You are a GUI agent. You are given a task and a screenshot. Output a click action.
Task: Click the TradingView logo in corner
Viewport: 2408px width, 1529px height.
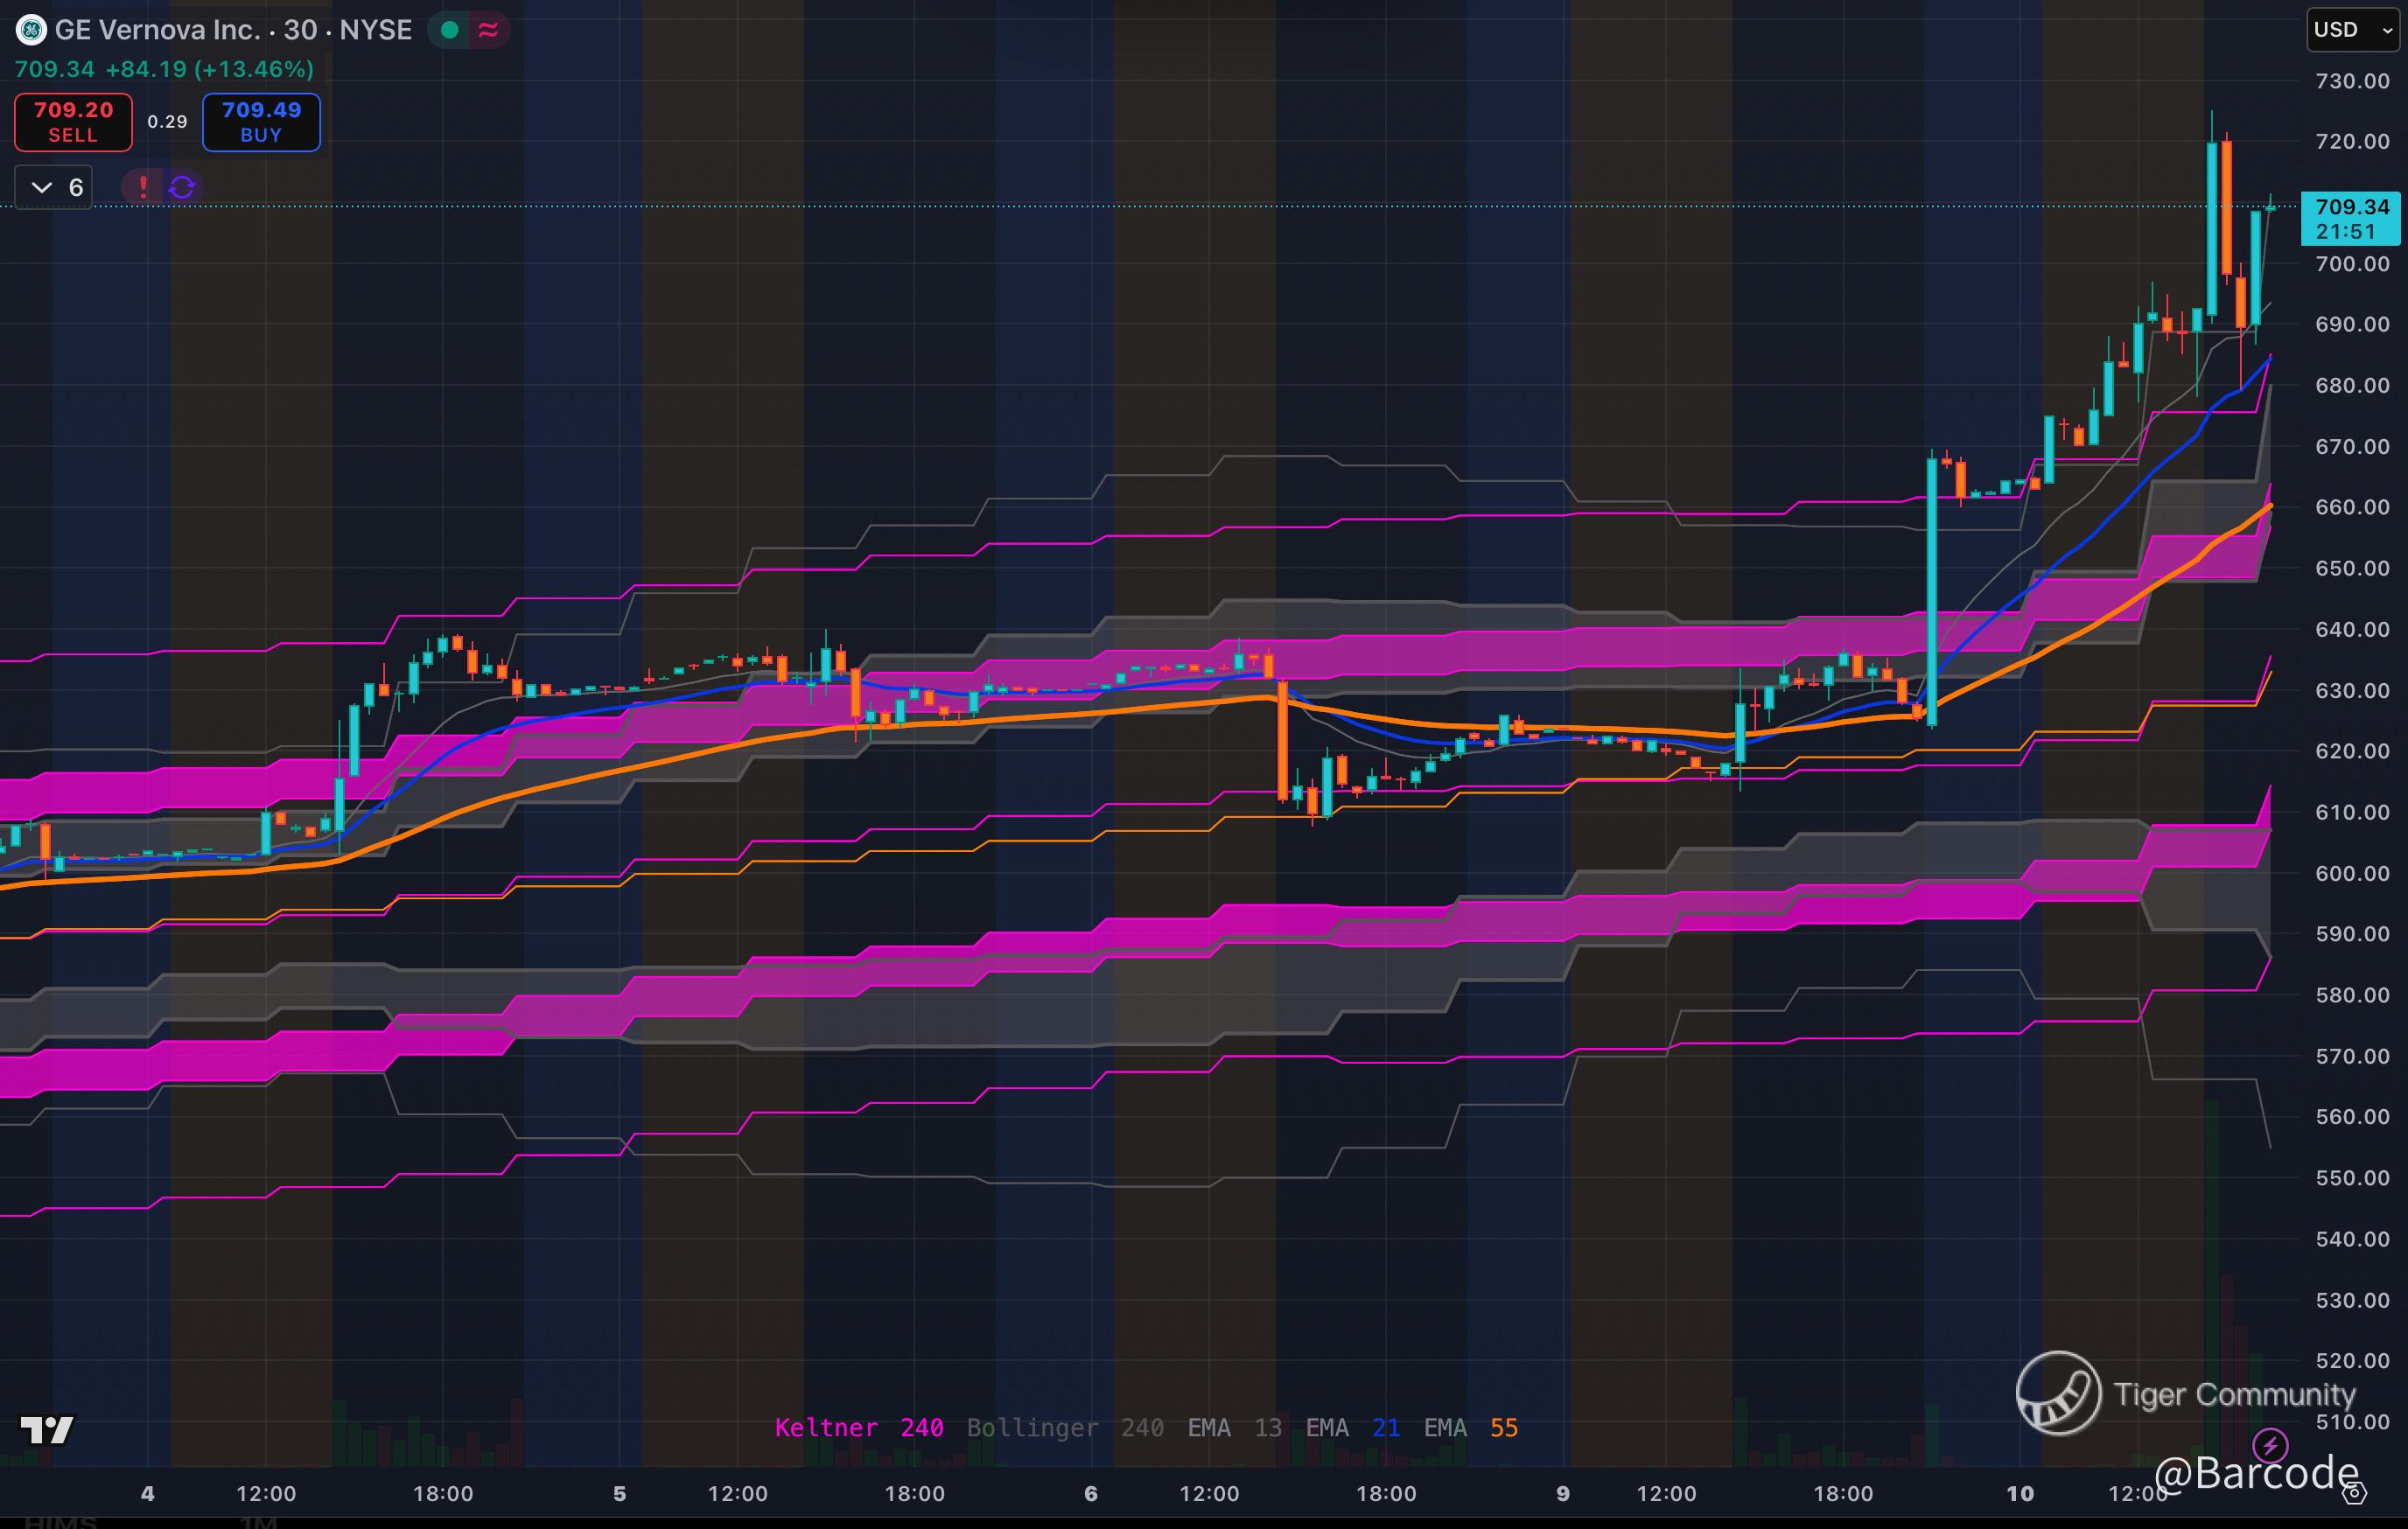click(x=47, y=1430)
